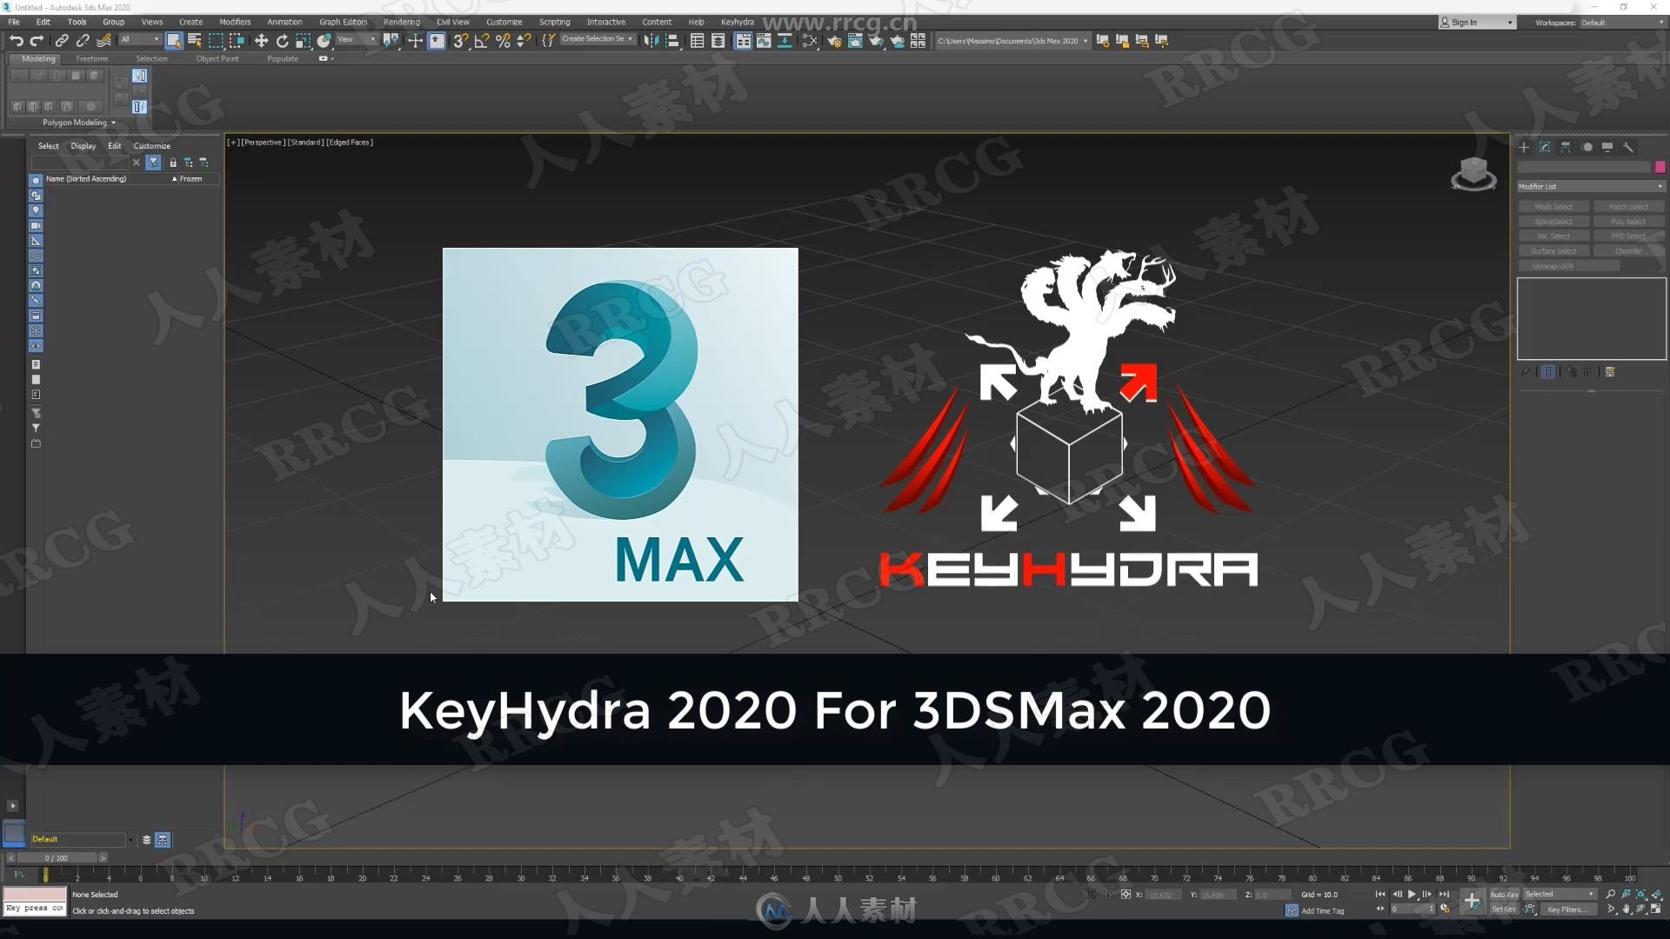Open the Utilities wrench panel
The width and height of the screenshot is (1670, 939).
1628,147
